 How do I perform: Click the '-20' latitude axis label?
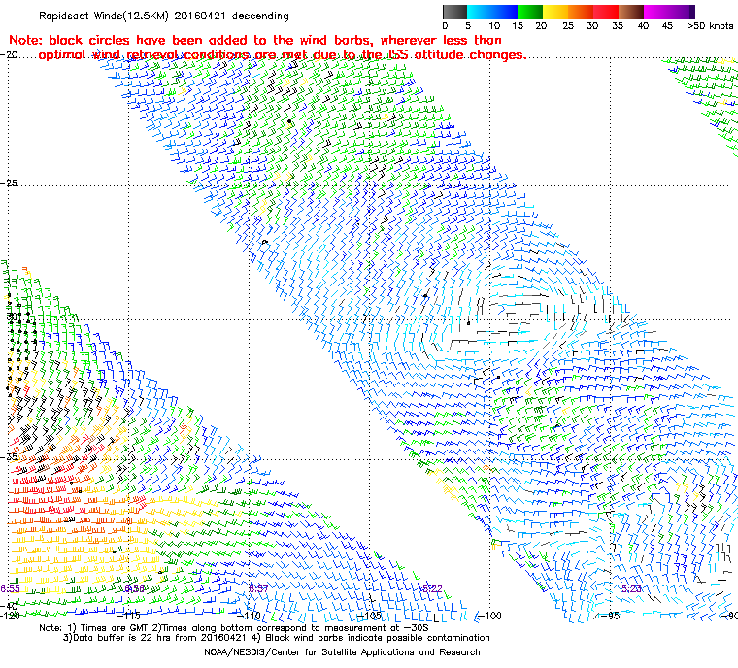tap(9, 54)
